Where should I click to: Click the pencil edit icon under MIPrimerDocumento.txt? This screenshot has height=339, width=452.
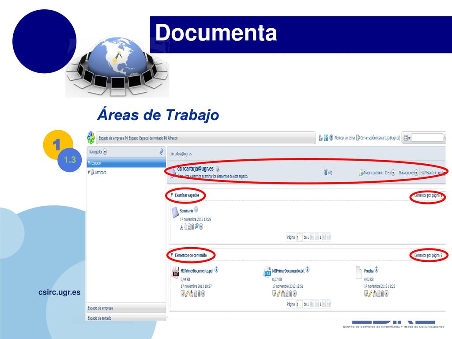279,294
